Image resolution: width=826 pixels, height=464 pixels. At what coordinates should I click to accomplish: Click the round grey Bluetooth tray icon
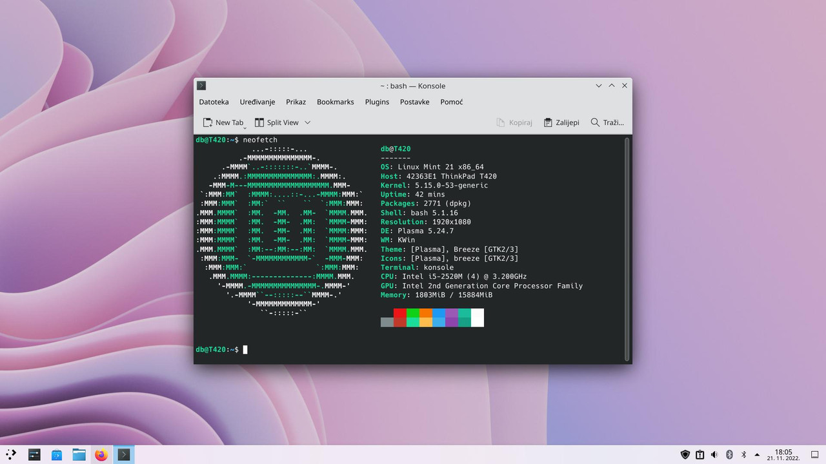coord(729,454)
